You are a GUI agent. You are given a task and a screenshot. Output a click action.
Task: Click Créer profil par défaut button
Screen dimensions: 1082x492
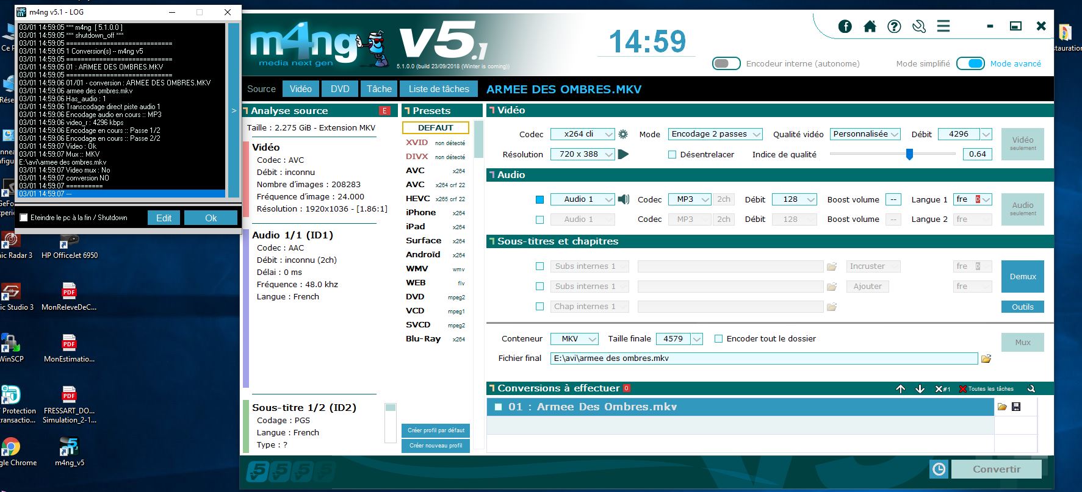point(436,430)
